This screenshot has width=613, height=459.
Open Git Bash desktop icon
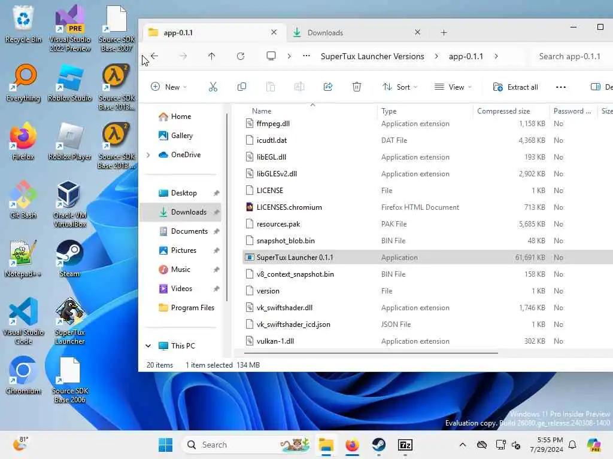click(x=23, y=200)
